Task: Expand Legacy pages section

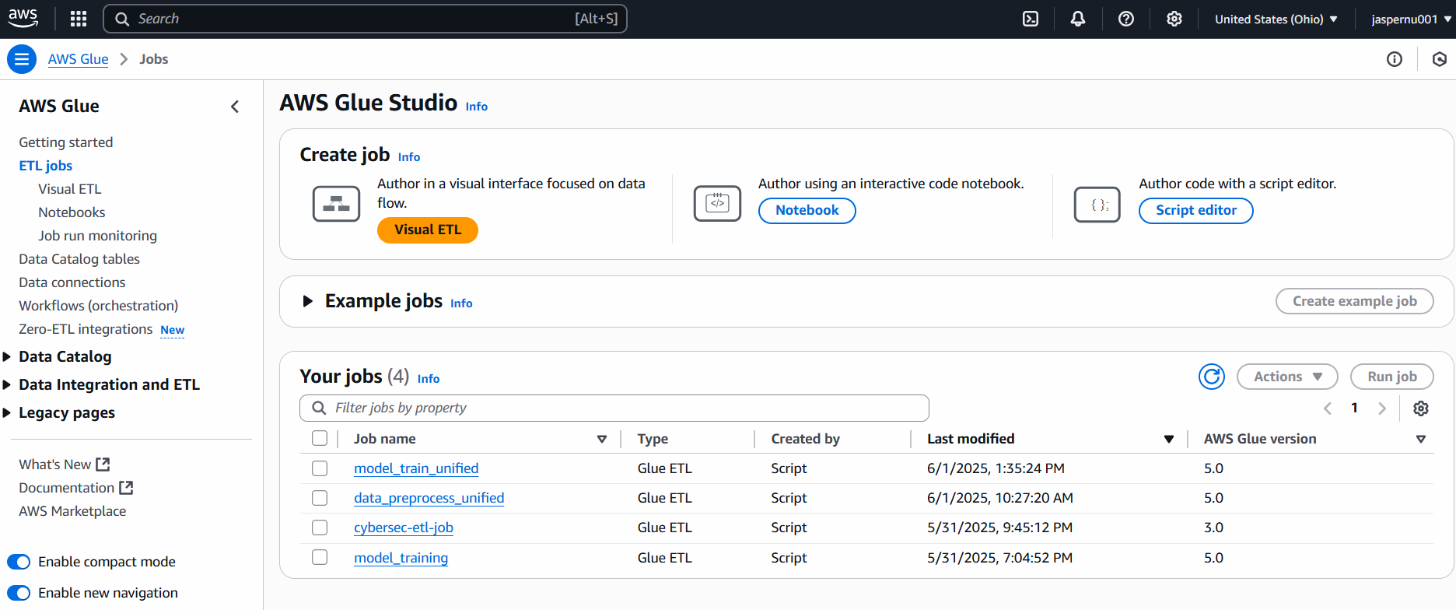Action: tap(7, 412)
